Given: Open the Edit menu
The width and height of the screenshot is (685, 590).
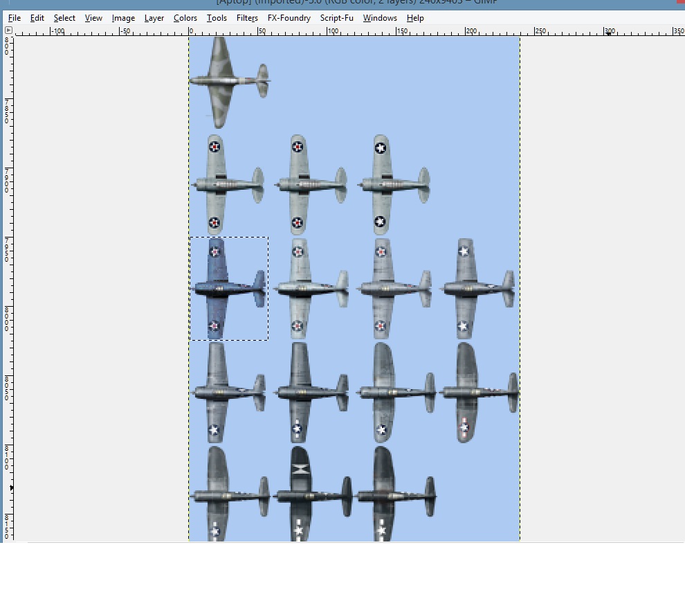Looking at the screenshot, I should click(x=37, y=18).
